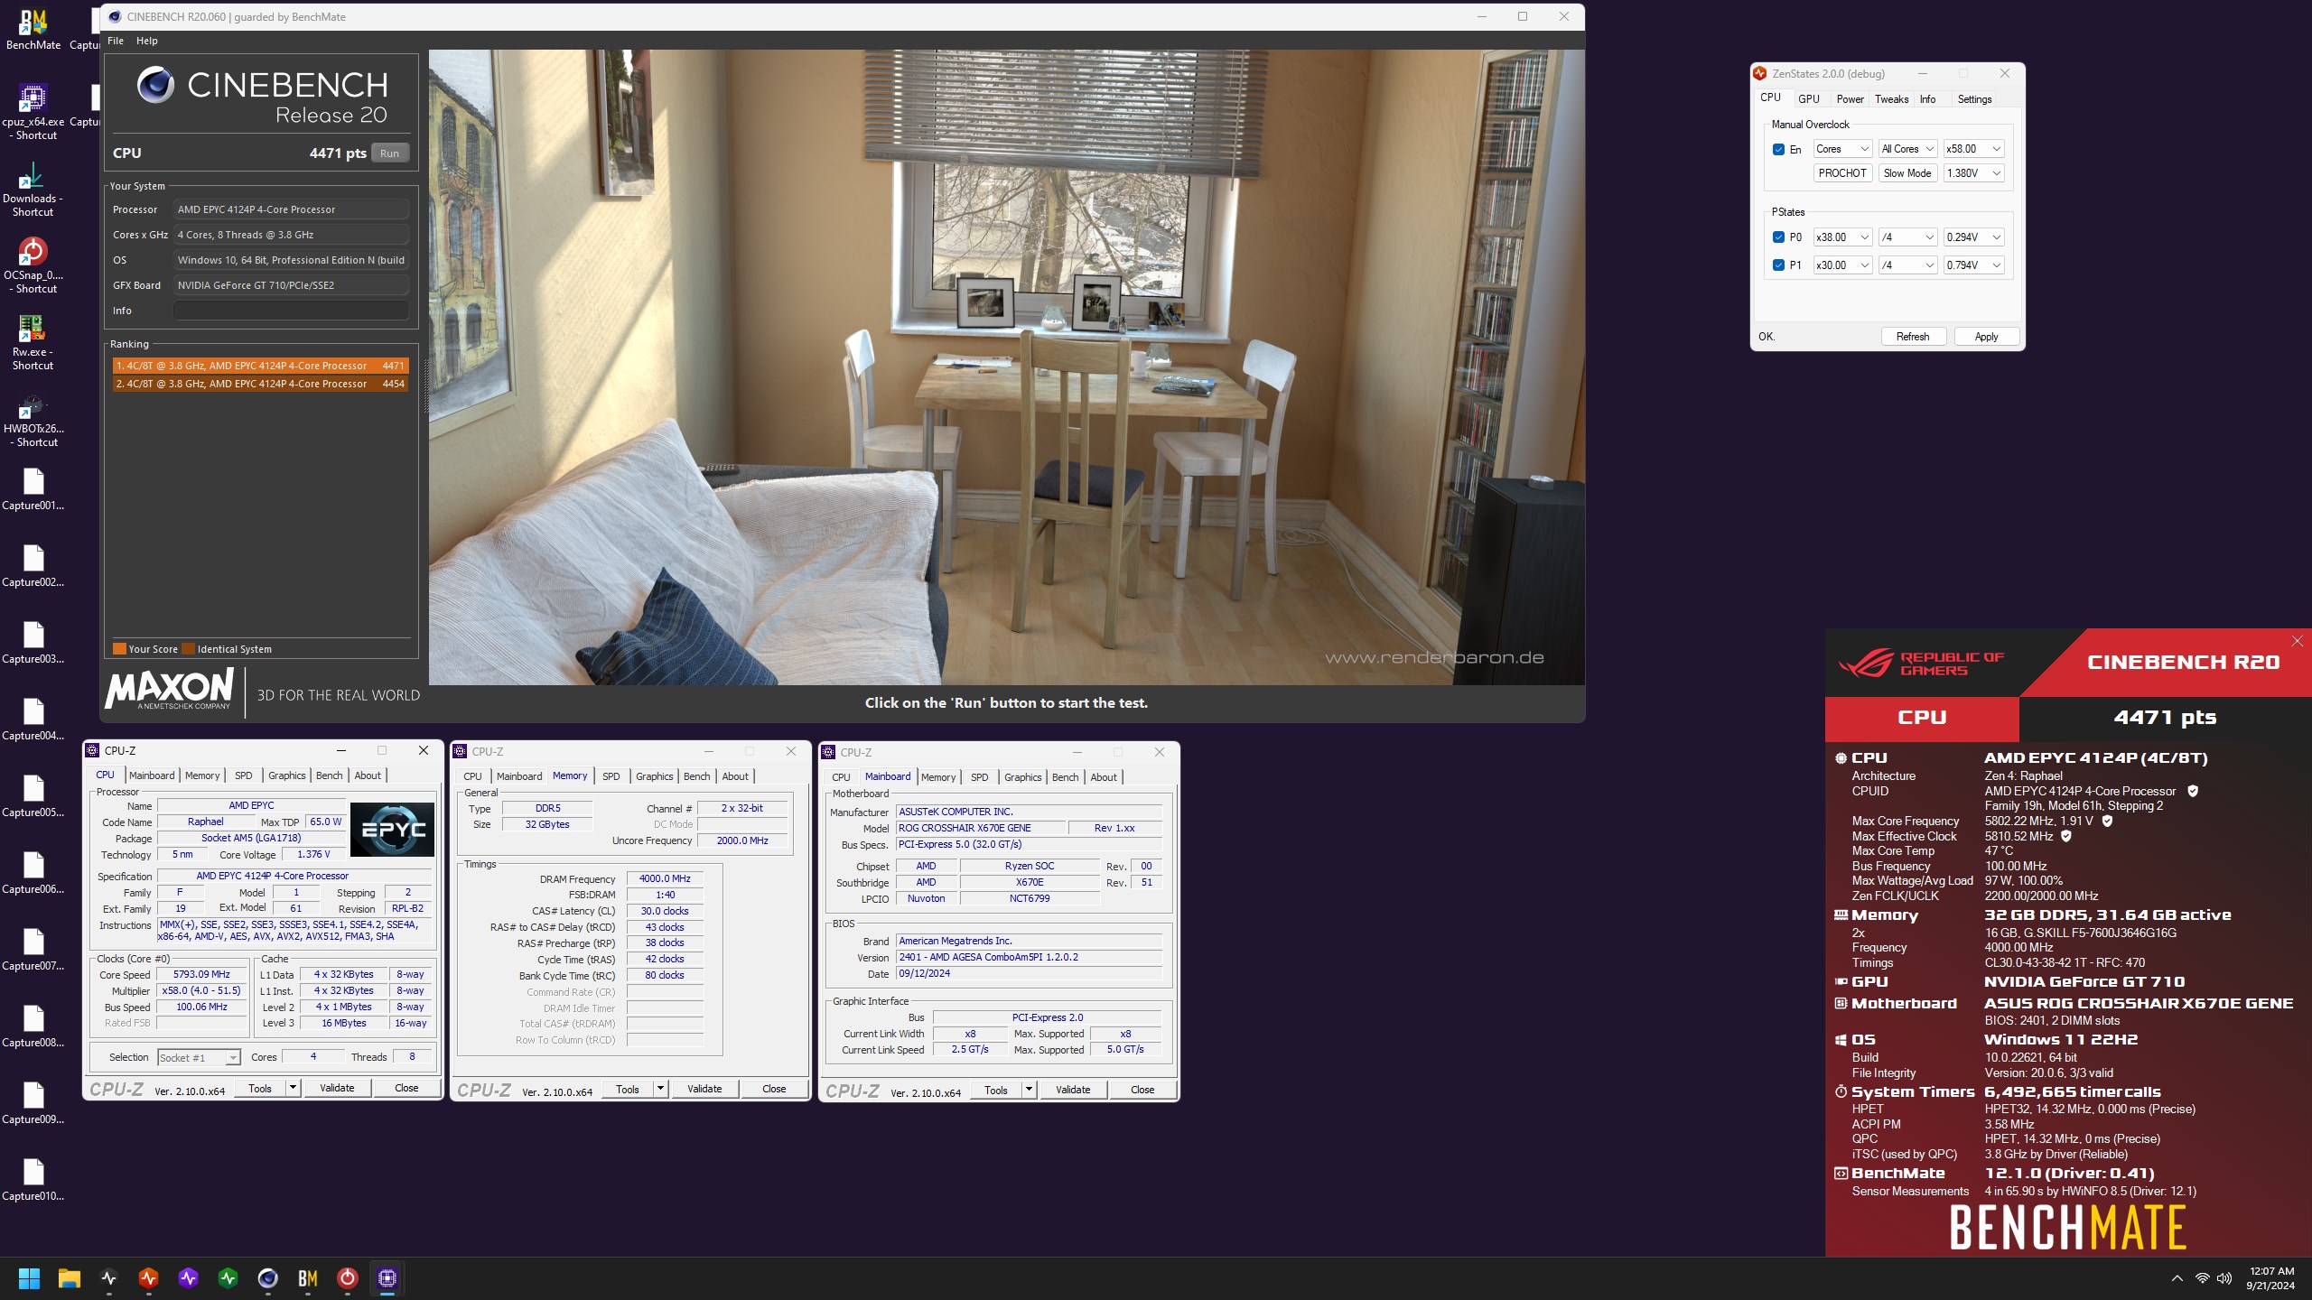This screenshot has height=1300, width=2312.
Task: Open BenchMate from the taskbar
Action: [x=307, y=1278]
